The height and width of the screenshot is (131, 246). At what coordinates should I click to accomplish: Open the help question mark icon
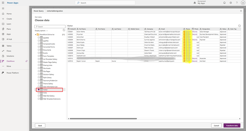pos(237,3)
